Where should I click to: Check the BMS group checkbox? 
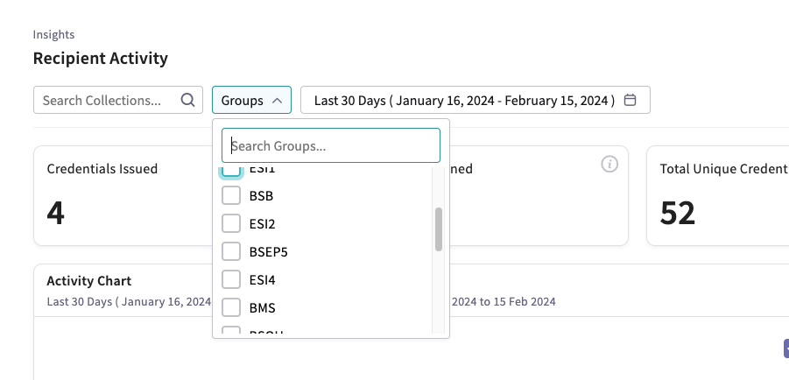pos(231,307)
